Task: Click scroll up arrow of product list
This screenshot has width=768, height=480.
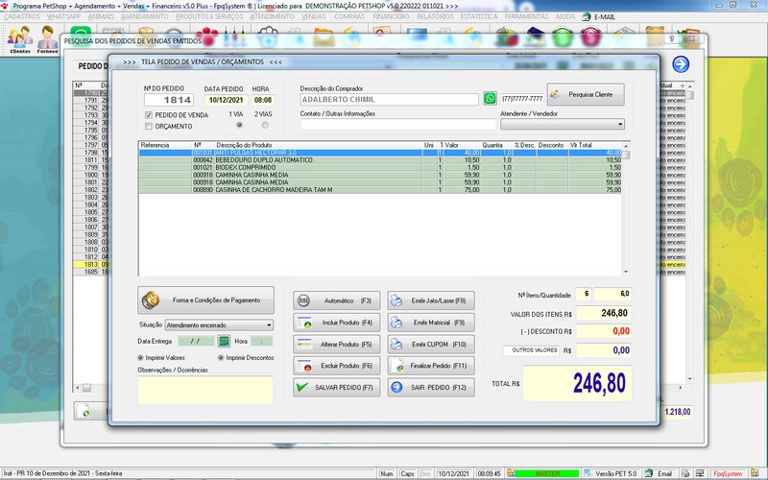Action: pyautogui.click(x=626, y=146)
